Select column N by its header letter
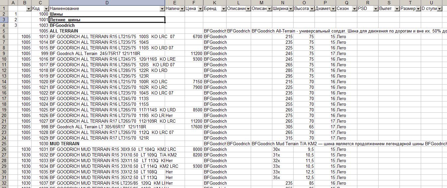This screenshot has width=447, height=188. pos(283,3)
